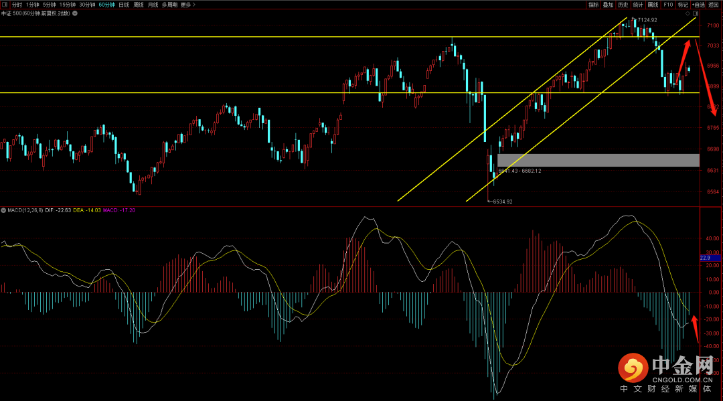The height and width of the screenshot is (401, 723).
Task: Select the 60分钟 period tab
Action: tap(106, 5)
